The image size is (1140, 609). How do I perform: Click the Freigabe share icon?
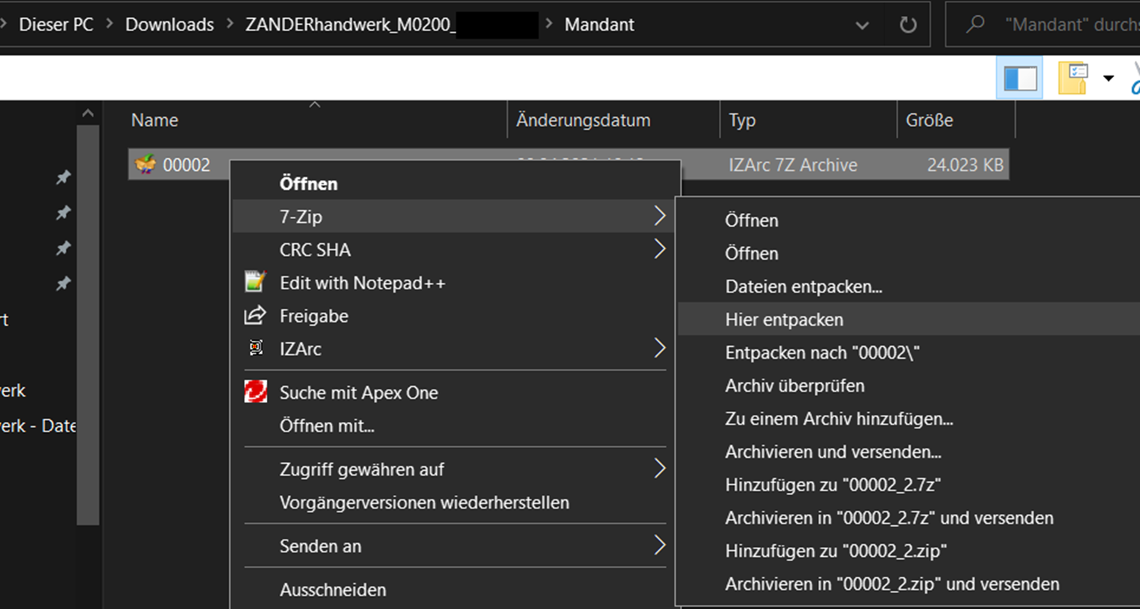point(256,316)
